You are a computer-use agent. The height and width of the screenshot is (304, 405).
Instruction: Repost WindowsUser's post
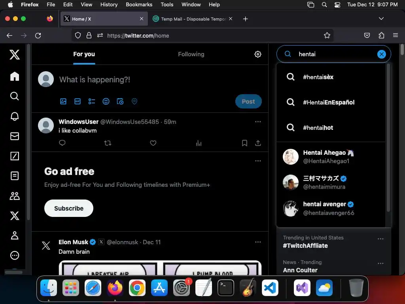[108, 143]
